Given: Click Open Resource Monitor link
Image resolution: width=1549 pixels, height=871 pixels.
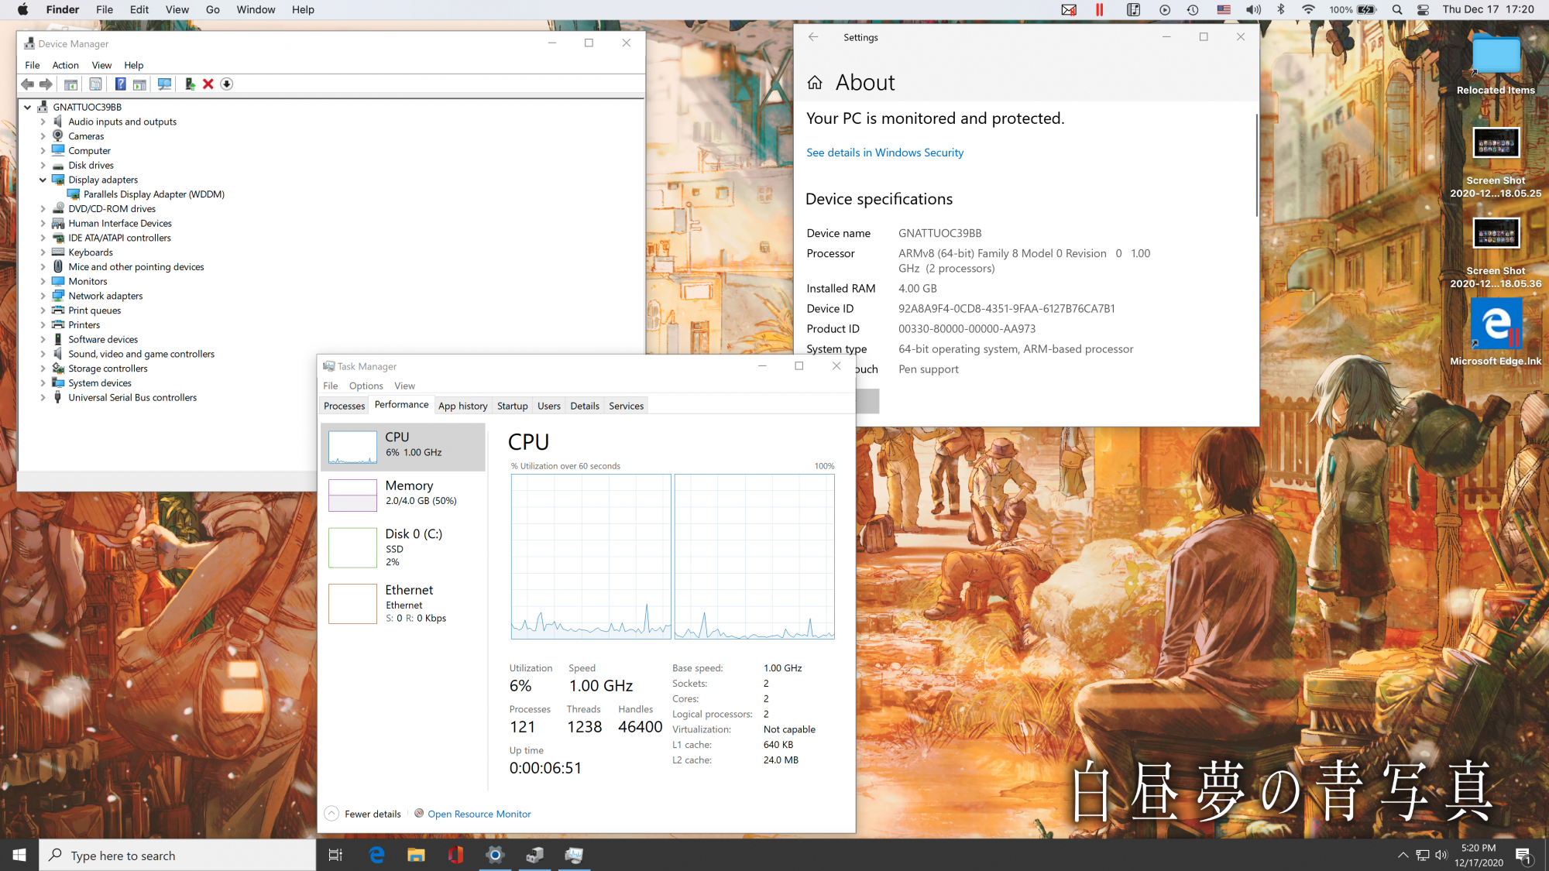Looking at the screenshot, I should (x=479, y=814).
